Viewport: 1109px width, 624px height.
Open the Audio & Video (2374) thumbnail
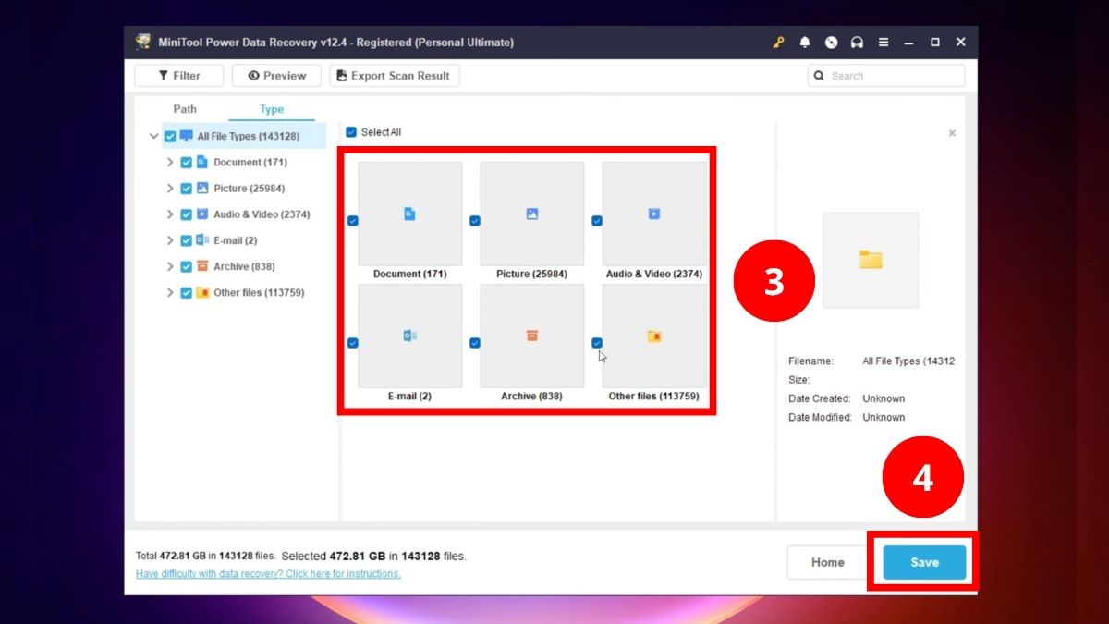point(654,214)
